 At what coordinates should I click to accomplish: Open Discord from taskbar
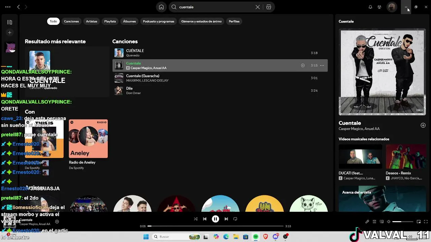(x=275, y=237)
